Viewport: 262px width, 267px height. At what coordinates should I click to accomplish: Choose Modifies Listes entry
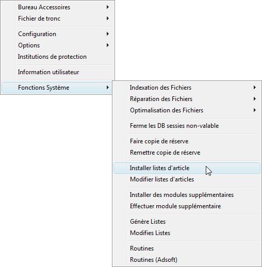187,233
